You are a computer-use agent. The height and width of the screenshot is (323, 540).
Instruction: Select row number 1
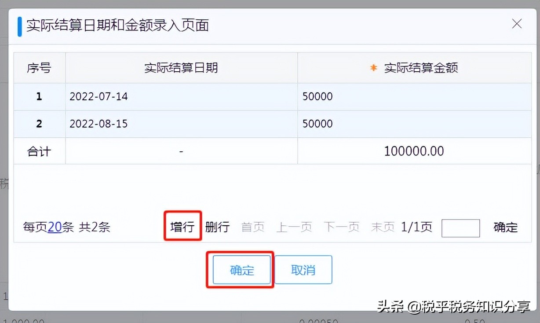tap(39, 96)
